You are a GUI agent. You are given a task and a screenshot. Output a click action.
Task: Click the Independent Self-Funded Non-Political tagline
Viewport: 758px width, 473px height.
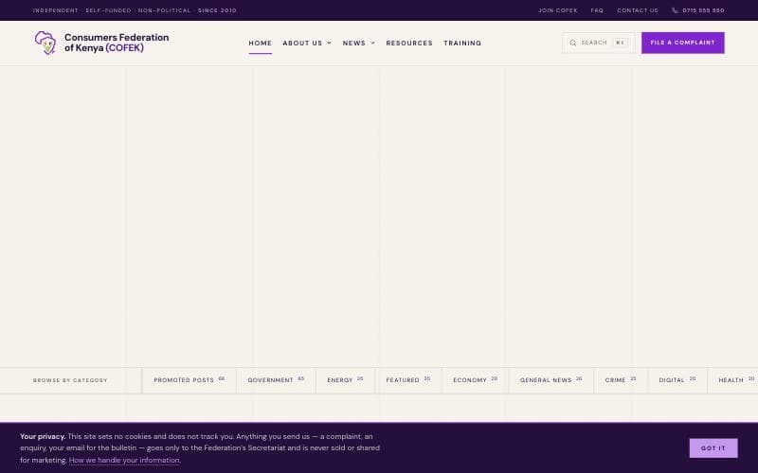[135, 10]
